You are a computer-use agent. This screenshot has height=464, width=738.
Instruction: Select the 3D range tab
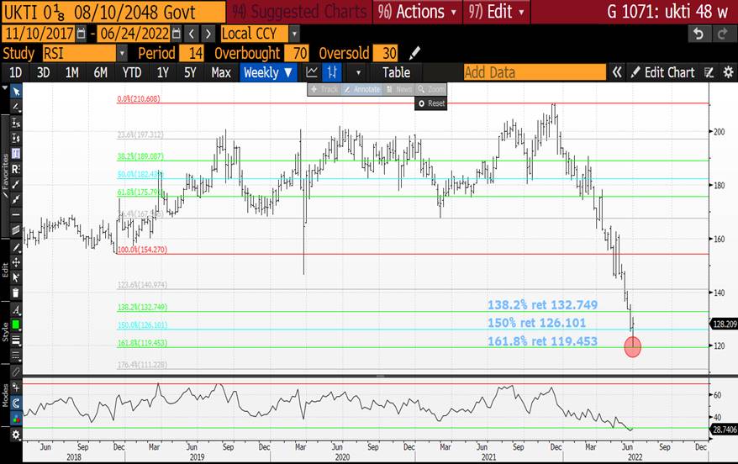(x=44, y=72)
